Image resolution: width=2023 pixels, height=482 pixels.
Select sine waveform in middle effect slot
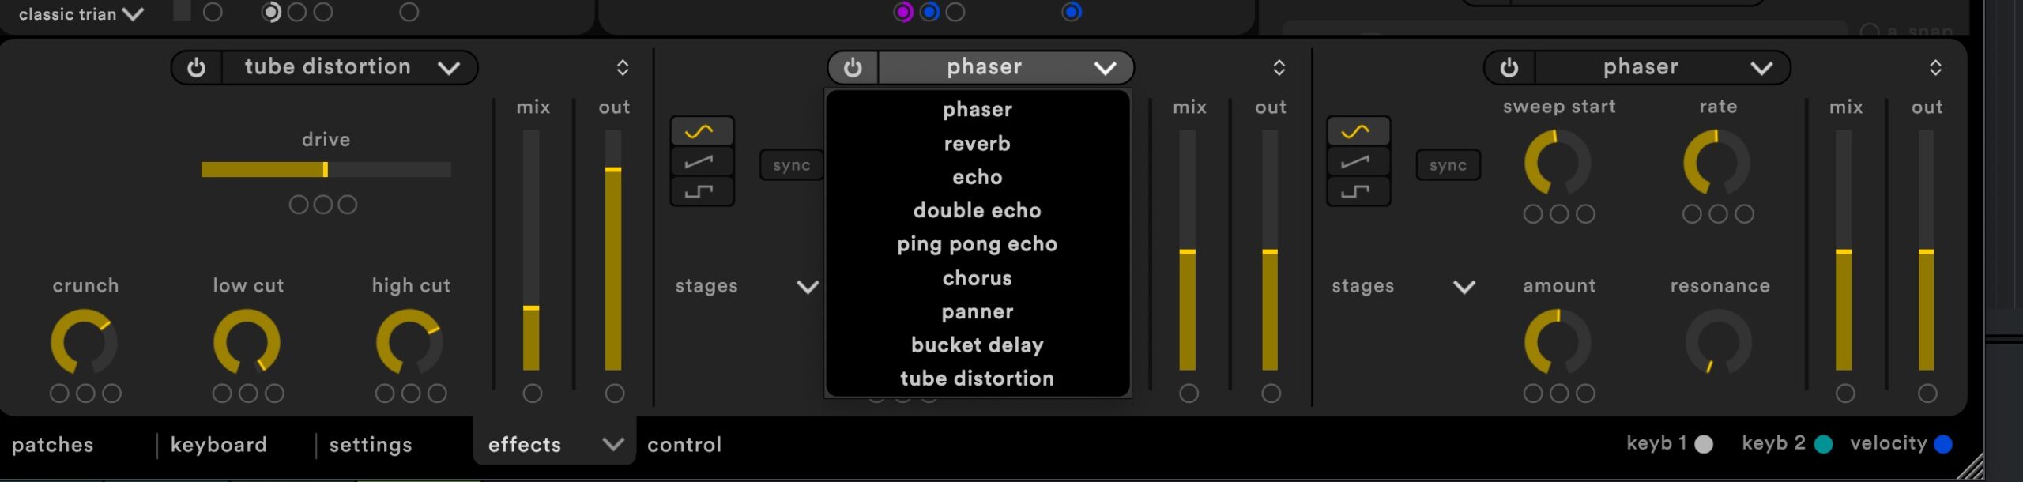700,131
